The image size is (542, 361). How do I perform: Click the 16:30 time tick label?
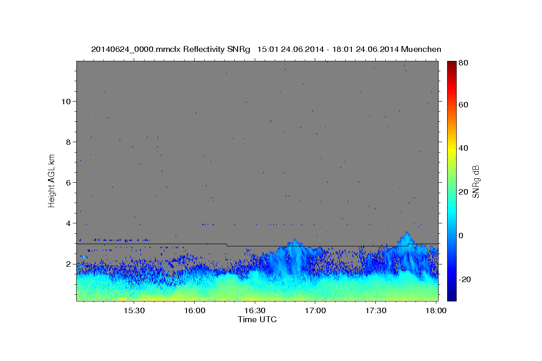click(x=255, y=310)
